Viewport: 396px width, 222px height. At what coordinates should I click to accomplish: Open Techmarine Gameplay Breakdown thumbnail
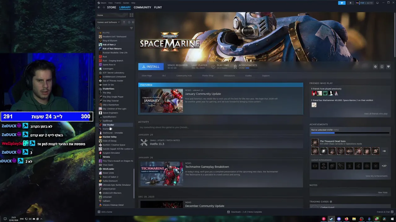[x=161, y=174]
